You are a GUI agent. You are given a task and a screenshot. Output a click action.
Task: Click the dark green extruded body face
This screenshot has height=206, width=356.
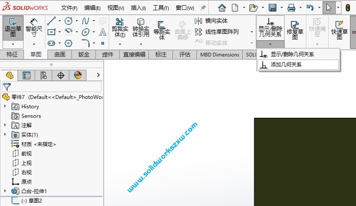[305, 162]
